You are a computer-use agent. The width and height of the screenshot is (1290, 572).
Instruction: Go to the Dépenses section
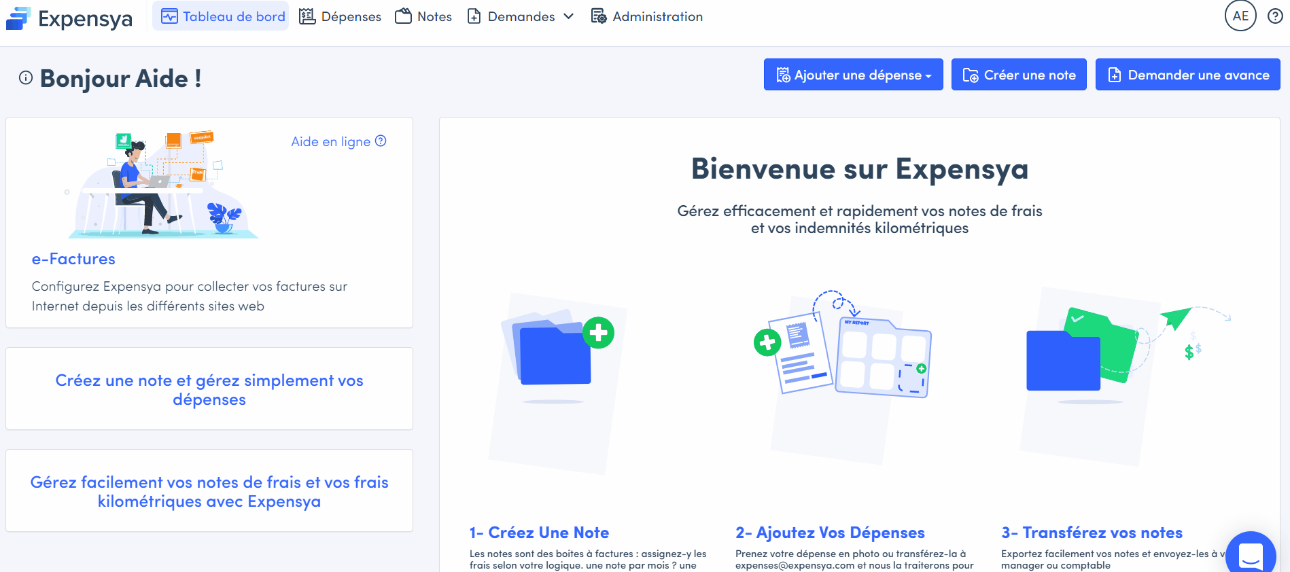pos(341,16)
